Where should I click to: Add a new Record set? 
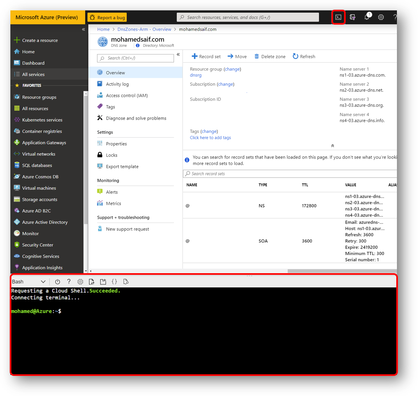(x=206, y=56)
